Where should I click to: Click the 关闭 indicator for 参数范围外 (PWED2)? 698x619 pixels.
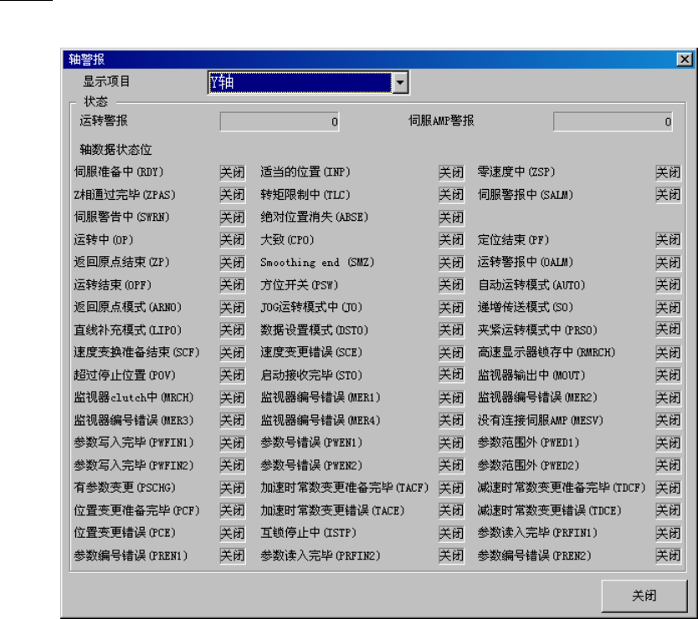click(668, 466)
